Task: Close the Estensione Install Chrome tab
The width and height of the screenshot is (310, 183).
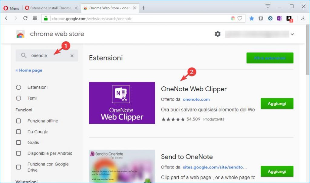Action: click(x=76, y=8)
